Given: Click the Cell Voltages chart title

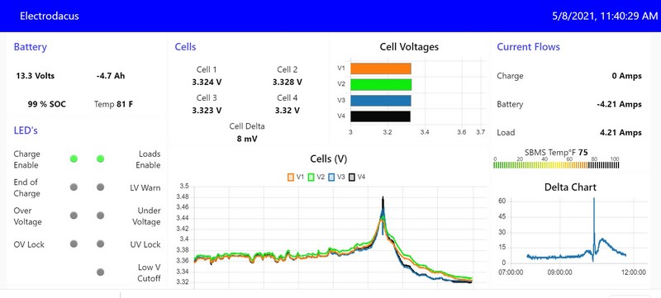Looking at the screenshot, I should 409,47.
